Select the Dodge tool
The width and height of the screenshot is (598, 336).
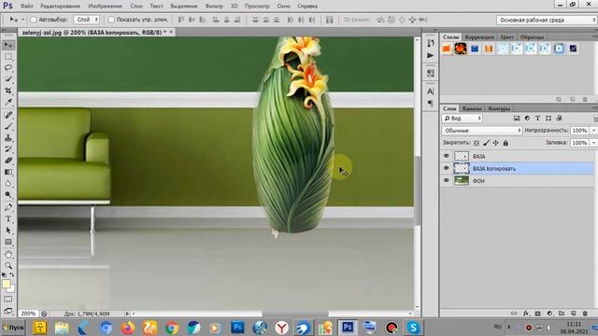8,195
